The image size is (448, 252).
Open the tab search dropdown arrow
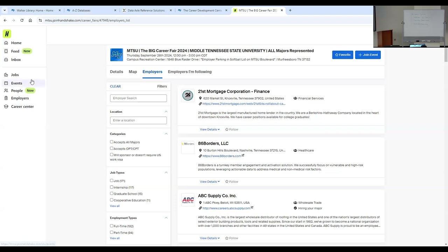pos(5,10)
